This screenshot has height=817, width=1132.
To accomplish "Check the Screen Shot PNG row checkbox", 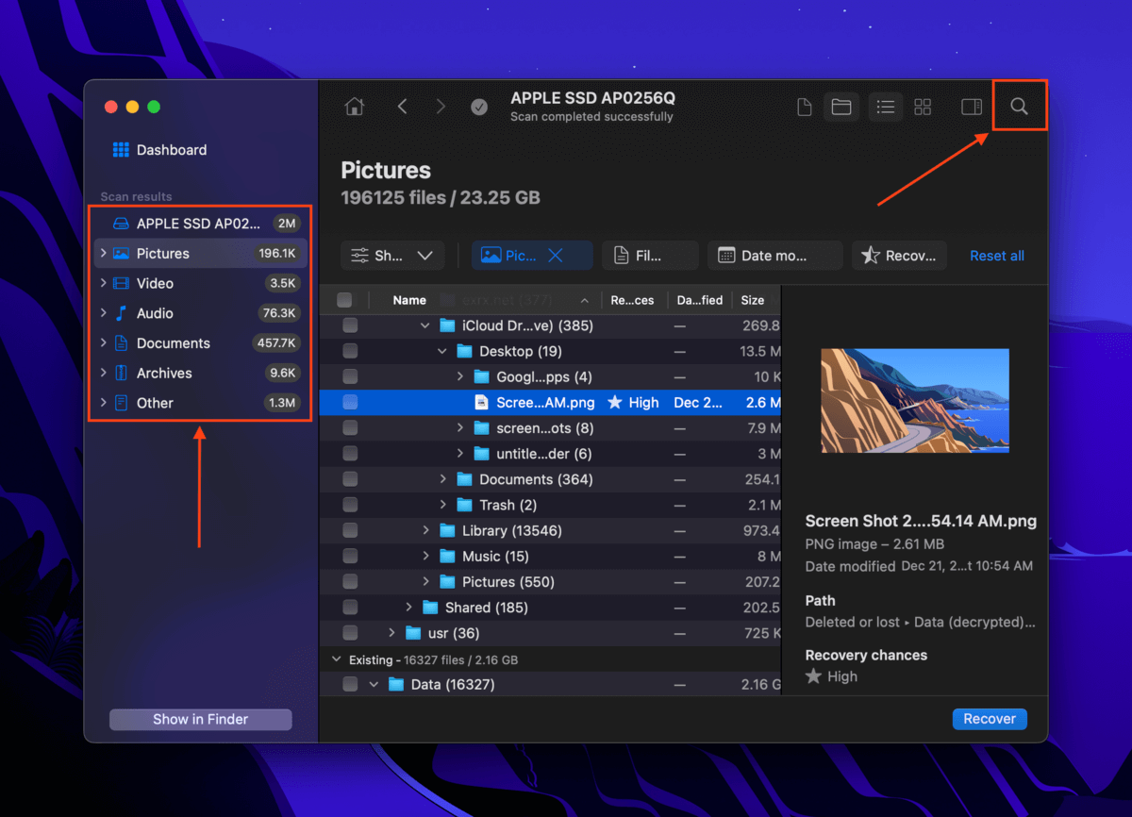I will (x=350, y=403).
